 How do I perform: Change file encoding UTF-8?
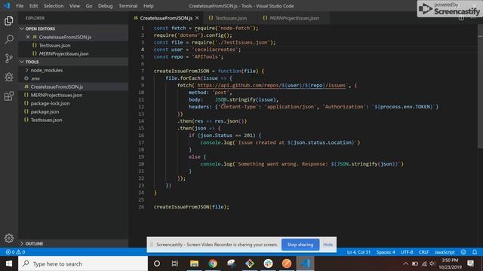coord(407,252)
